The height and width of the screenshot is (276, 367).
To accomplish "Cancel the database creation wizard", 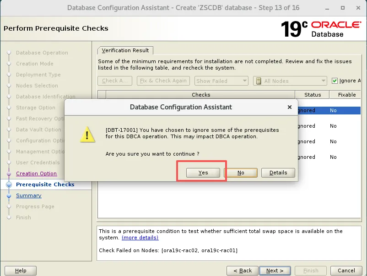I will click(346, 271).
